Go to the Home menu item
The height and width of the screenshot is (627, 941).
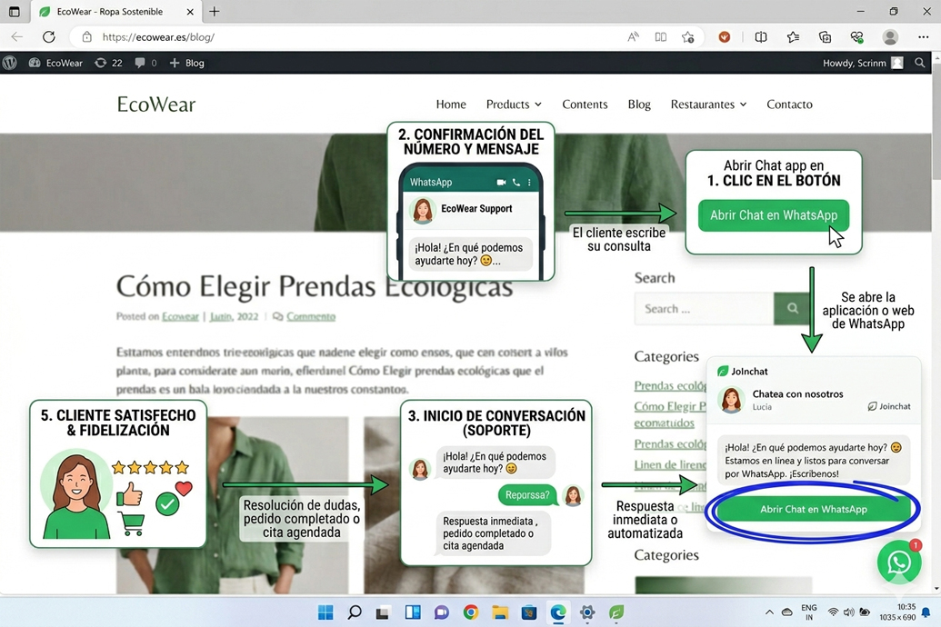tap(451, 104)
